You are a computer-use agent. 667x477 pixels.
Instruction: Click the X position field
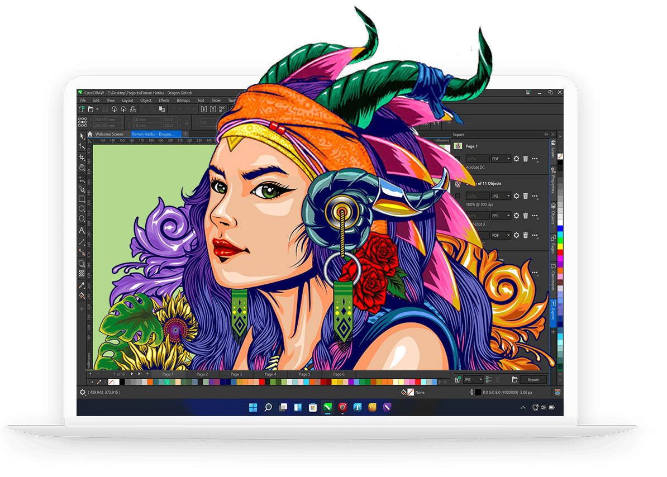coord(108,120)
